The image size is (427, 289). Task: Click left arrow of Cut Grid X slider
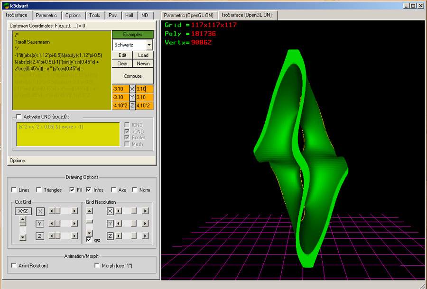51,211
